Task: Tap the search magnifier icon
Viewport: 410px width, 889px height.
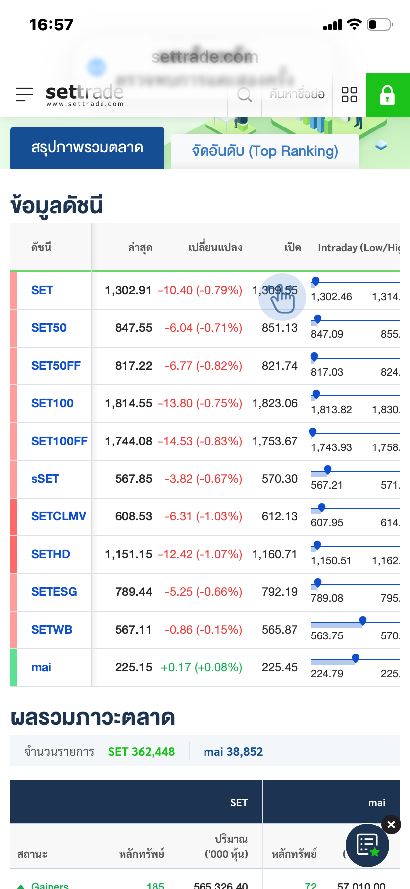Action: pos(245,94)
